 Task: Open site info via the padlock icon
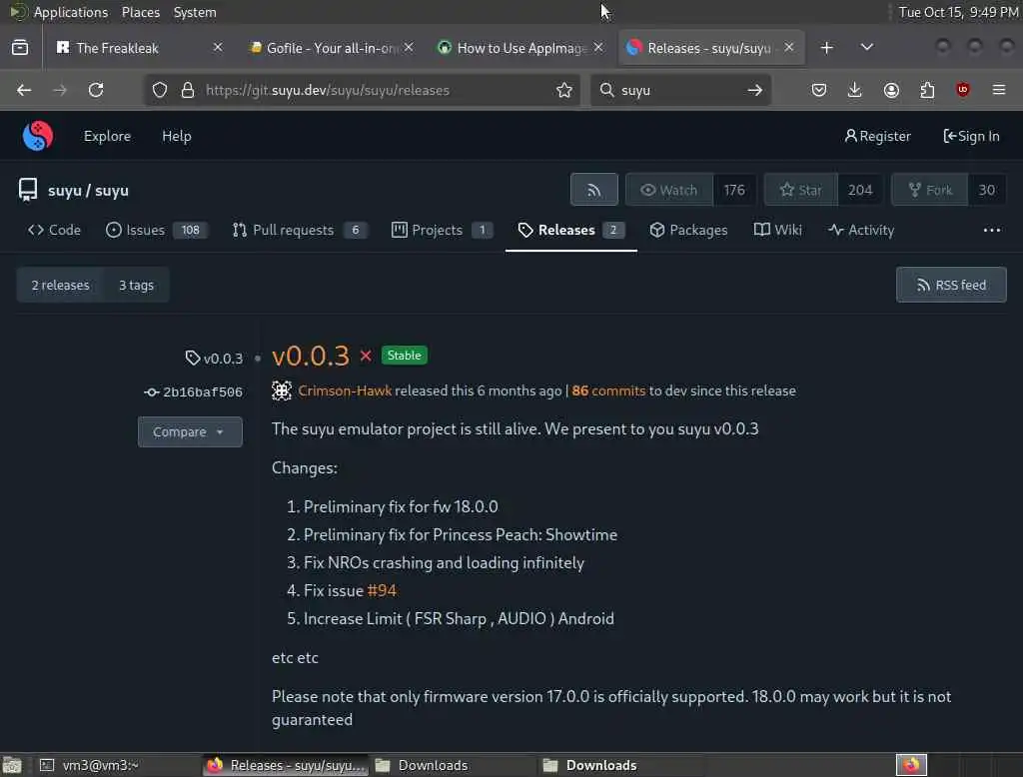(x=187, y=90)
